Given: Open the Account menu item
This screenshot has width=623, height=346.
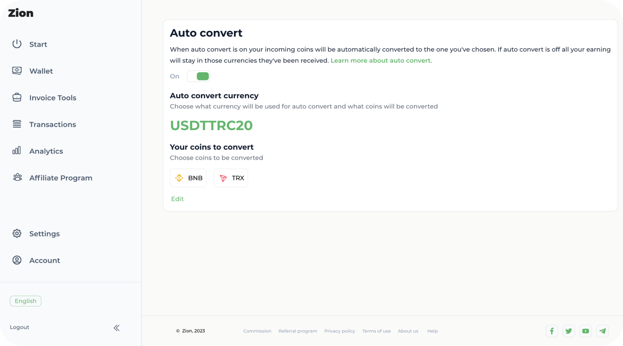Looking at the screenshot, I should tap(44, 260).
